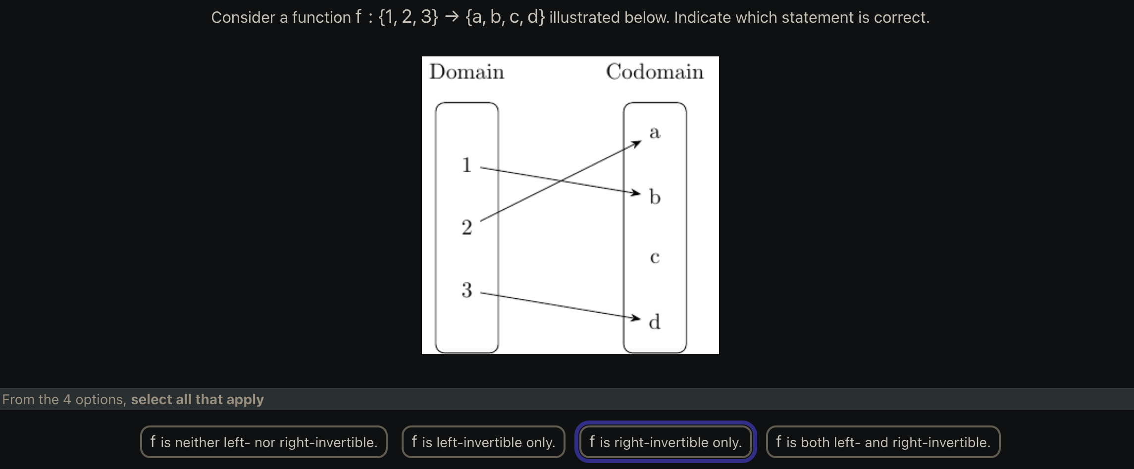The image size is (1134, 469).
Task: Deselect "f is right-invertible only" option
Action: tap(665, 442)
